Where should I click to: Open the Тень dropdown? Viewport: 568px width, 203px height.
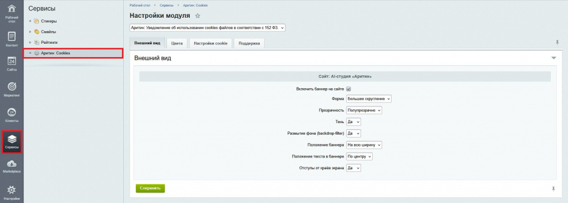click(x=353, y=122)
